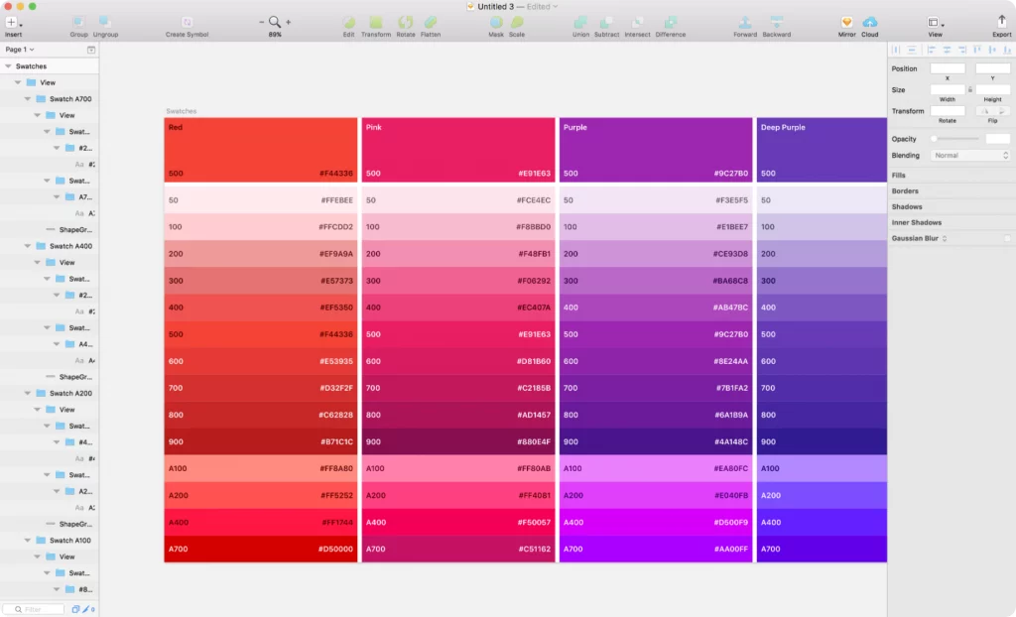Viewport: 1016px width, 617px height.
Task: Select the Purple 900 #4A148C swatch
Action: pyautogui.click(x=656, y=442)
